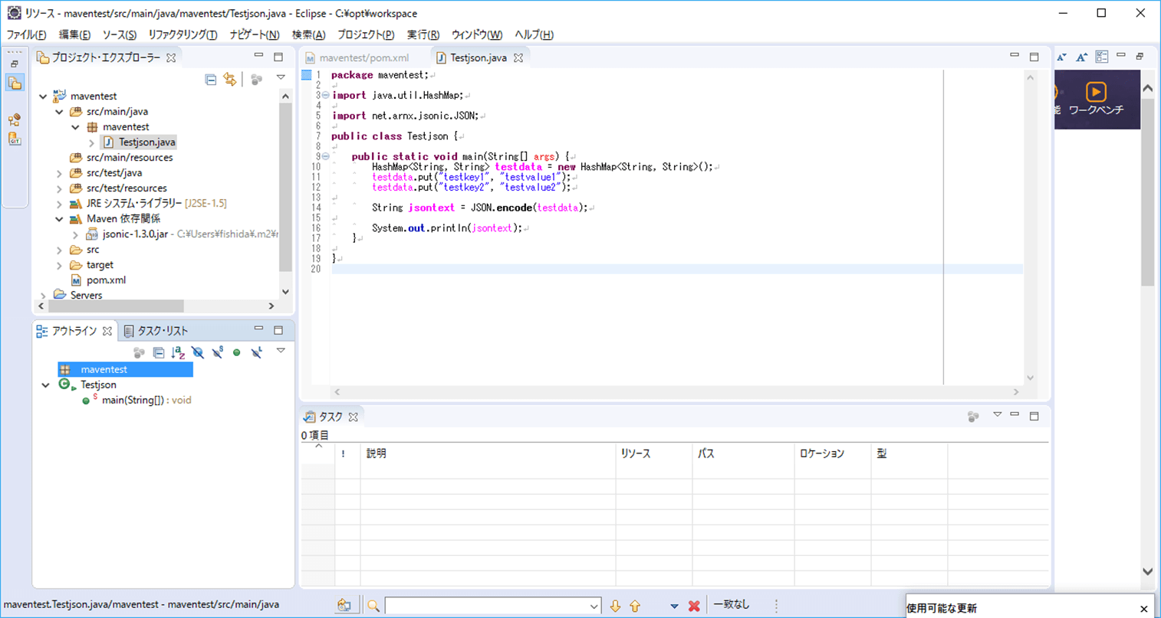Sort tasks by 説明 column header
Image resolution: width=1161 pixels, height=618 pixels.
pos(488,454)
